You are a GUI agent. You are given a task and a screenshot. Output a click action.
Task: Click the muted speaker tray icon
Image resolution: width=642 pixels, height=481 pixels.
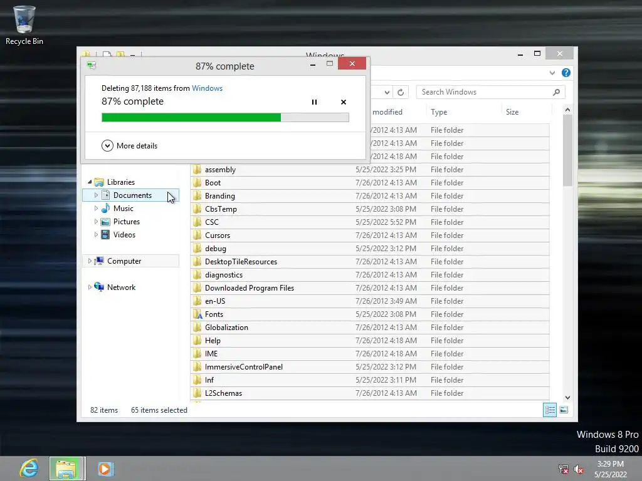pyautogui.click(x=579, y=469)
